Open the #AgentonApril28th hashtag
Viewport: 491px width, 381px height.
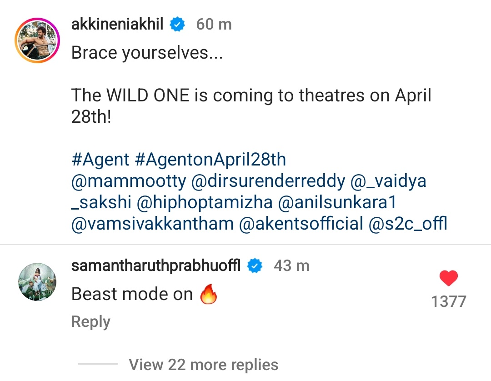(x=210, y=160)
